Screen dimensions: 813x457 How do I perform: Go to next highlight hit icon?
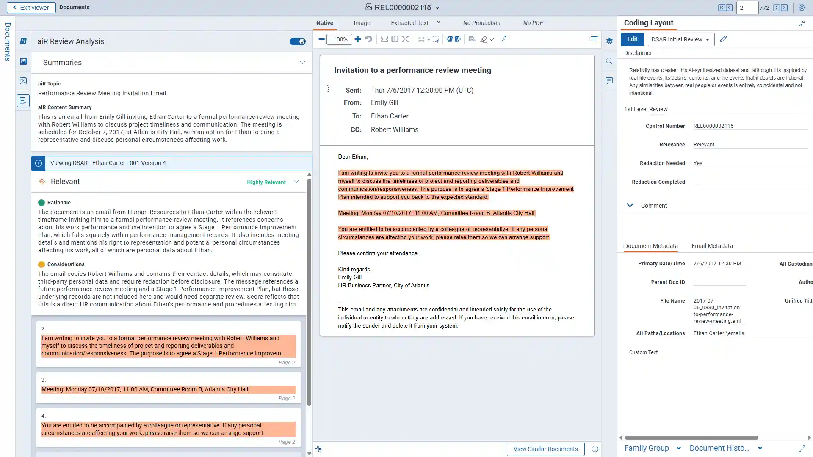[x=458, y=39]
